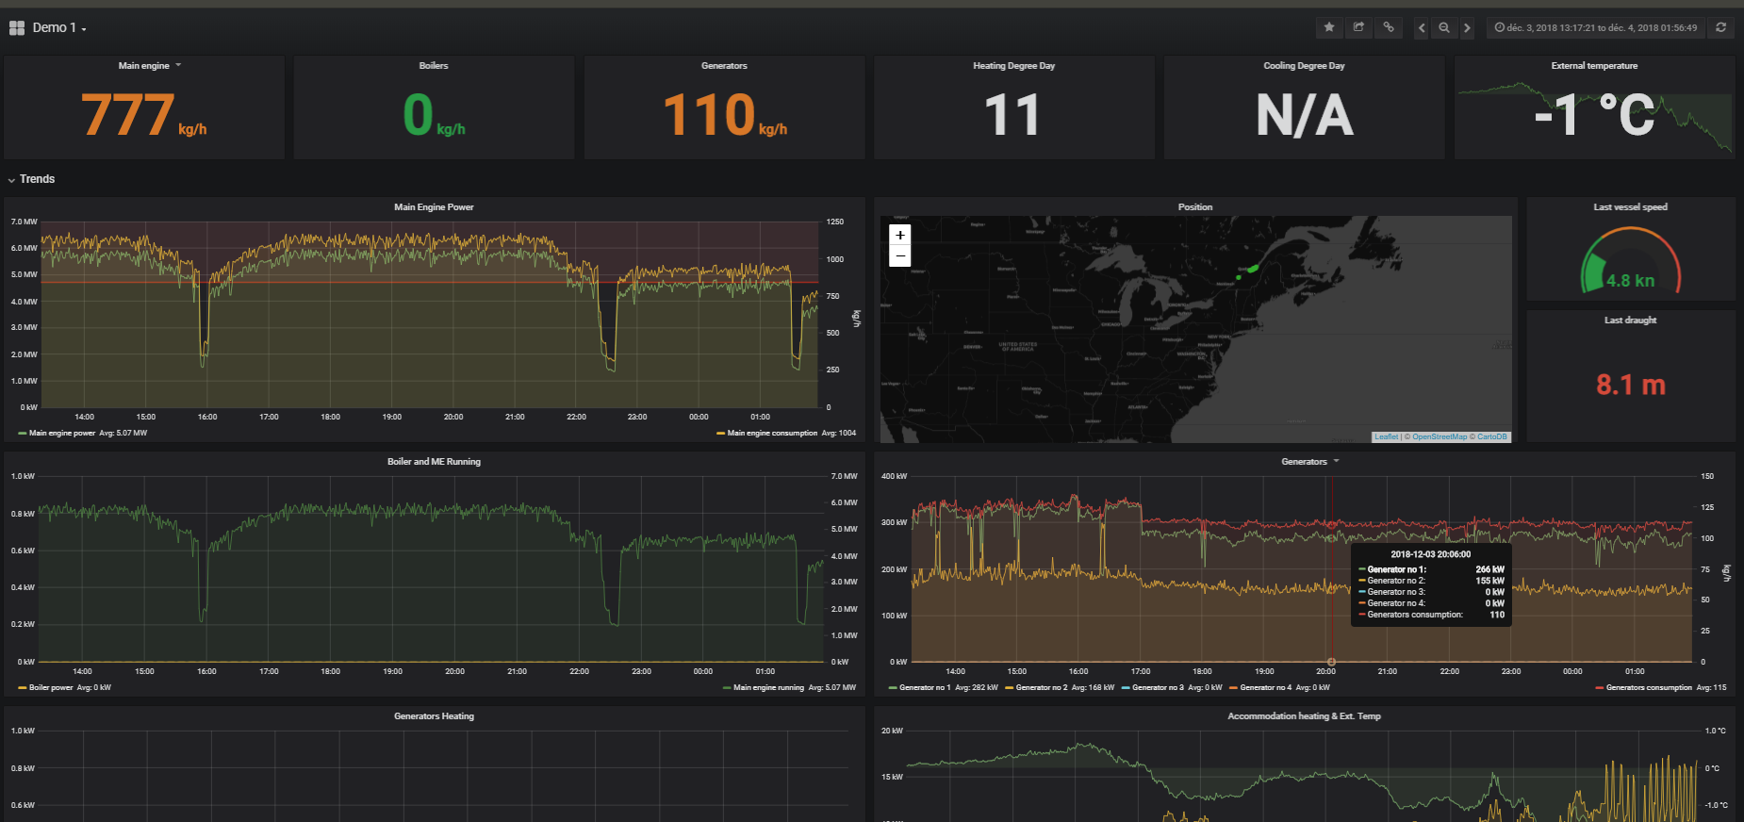1744x822 pixels.
Task: Click the External temperature panel title
Action: 1594,66
